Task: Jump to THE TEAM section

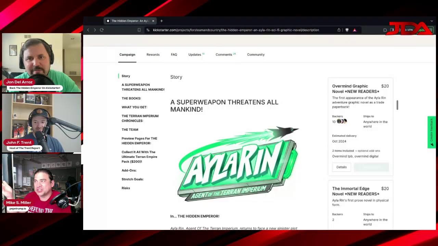Action: 130,130
